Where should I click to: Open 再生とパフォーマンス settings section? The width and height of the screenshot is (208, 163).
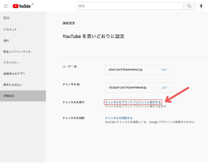point(23,52)
